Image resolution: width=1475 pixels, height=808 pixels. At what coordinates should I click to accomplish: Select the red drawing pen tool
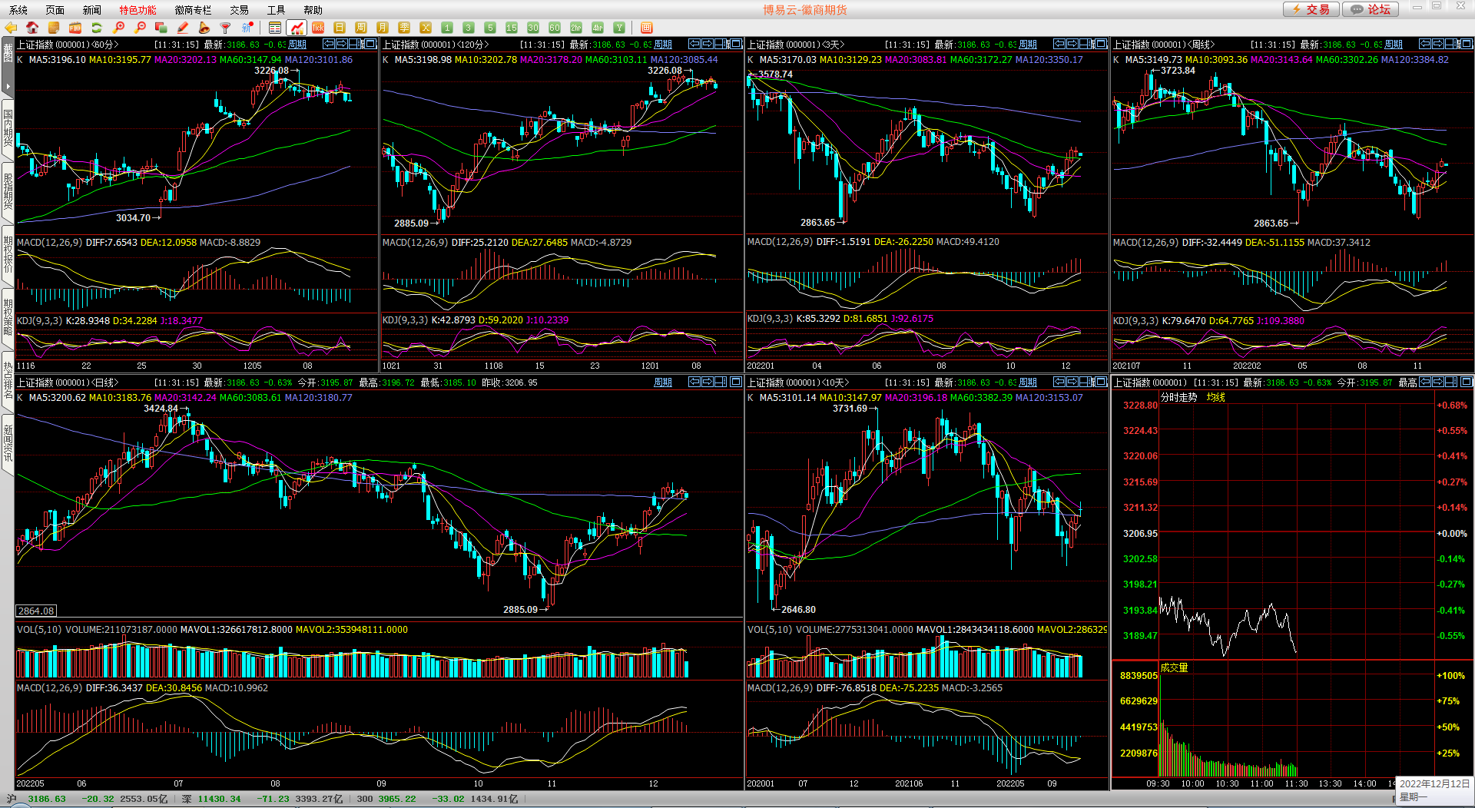(183, 28)
